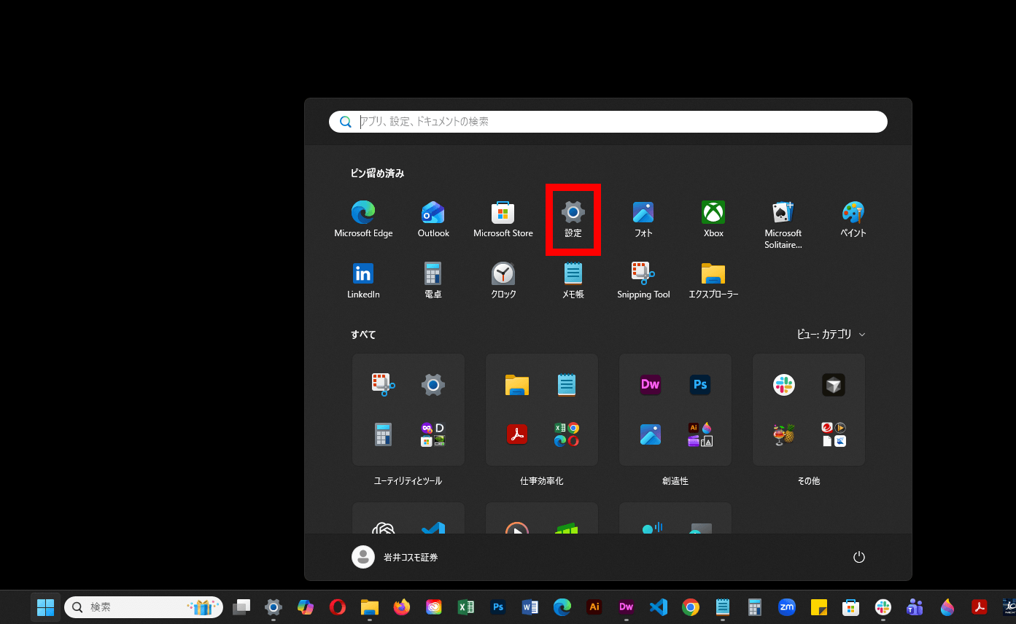Image resolution: width=1016 pixels, height=624 pixels.
Task: Open the pinned エクスプローラー app
Action: 713,281
